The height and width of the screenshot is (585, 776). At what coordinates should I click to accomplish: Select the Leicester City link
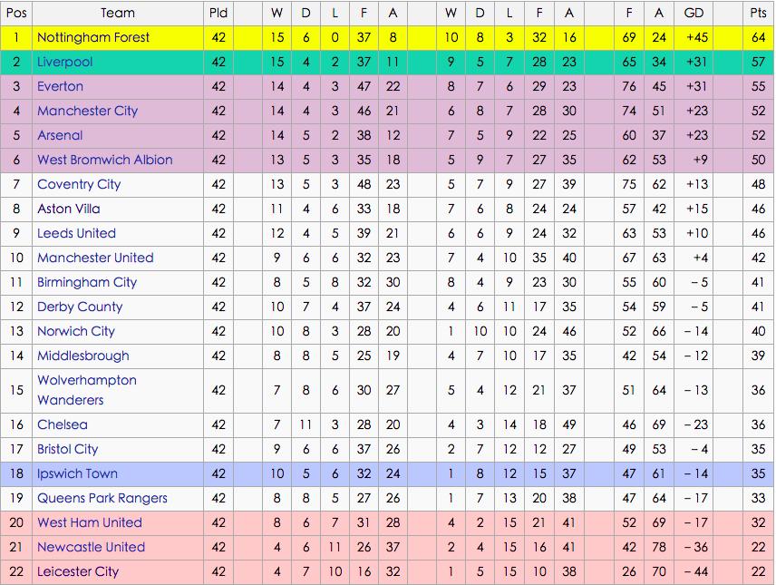pyautogui.click(x=78, y=571)
